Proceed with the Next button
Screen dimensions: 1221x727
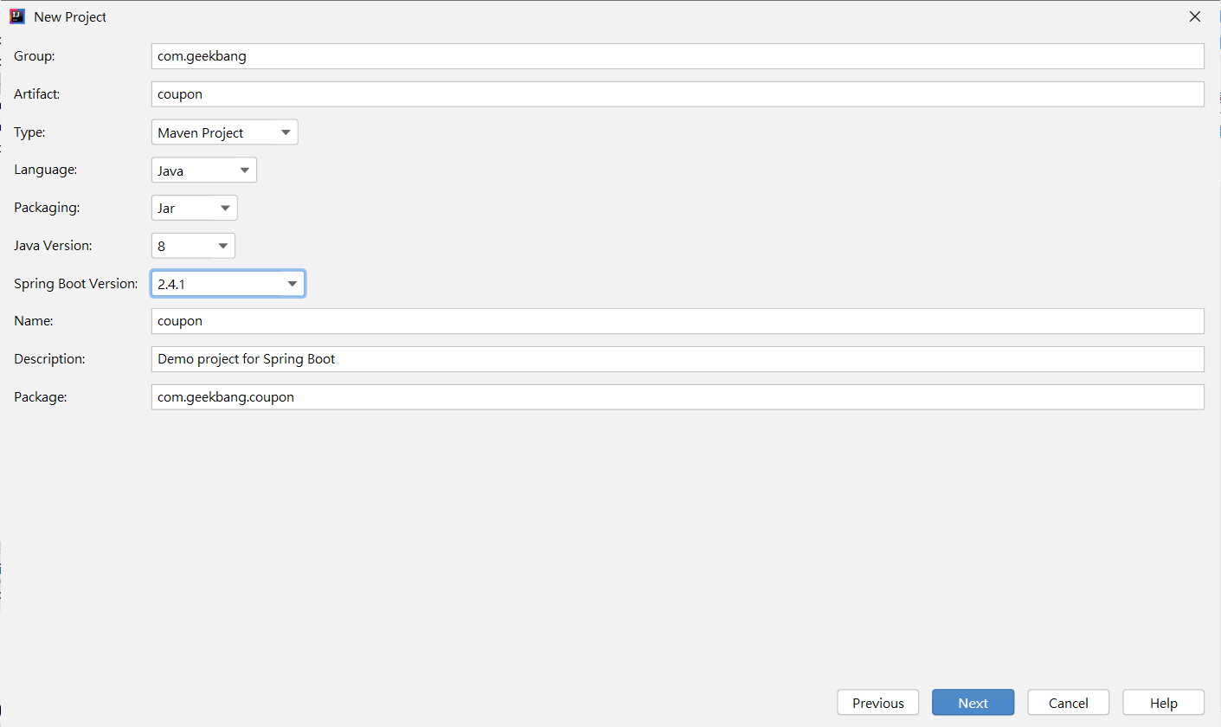click(x=973, y=703)
